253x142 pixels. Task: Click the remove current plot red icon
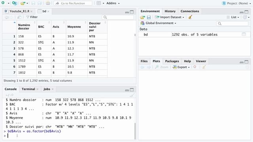pos(195,67)
